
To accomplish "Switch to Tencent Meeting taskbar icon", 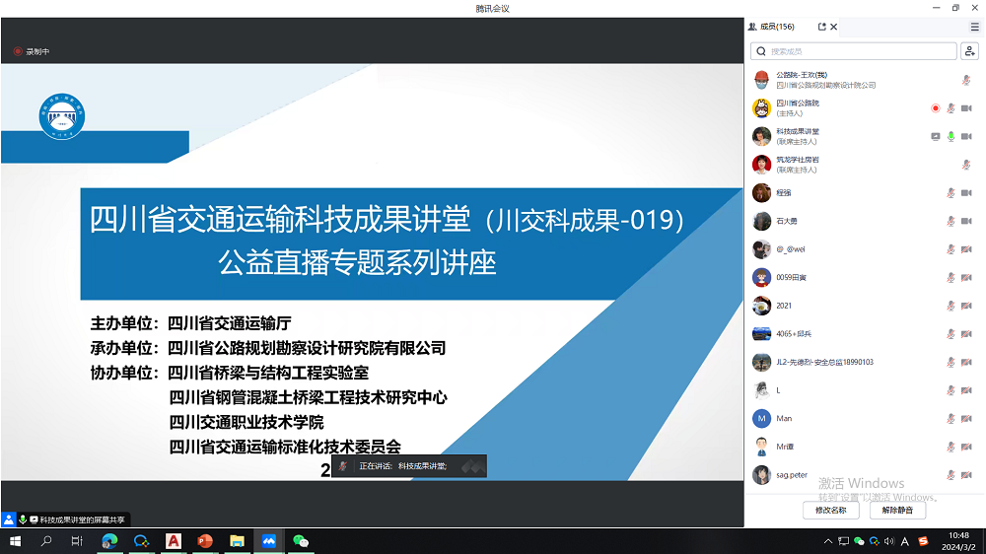I will [268, 541].
